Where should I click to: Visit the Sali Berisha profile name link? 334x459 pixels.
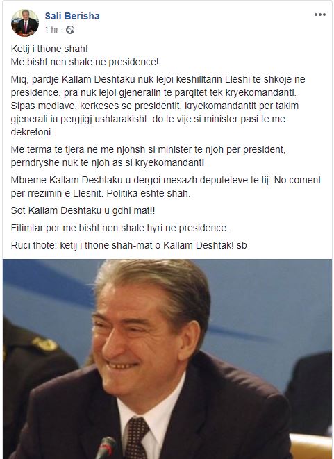pos(72,16)
